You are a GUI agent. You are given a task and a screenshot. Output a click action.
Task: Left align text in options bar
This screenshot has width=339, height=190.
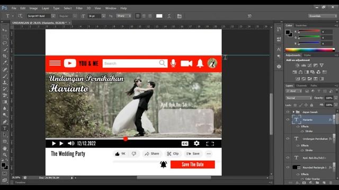pos(138,16)
